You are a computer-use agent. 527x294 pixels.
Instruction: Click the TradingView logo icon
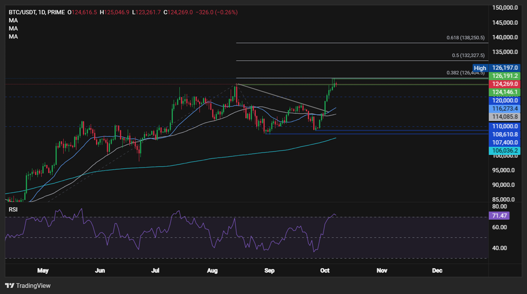[10, 286]
